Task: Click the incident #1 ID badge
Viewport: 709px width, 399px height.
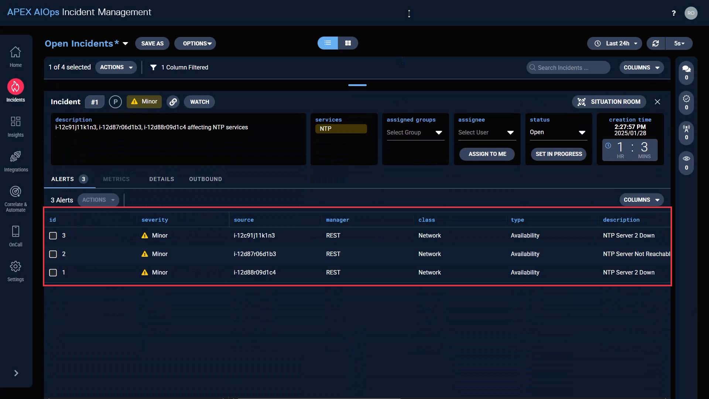Action: tap(95, 102)
